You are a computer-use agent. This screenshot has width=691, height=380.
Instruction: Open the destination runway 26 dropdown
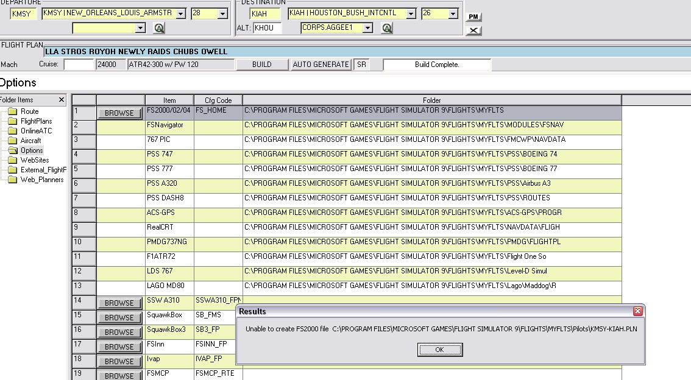tap(453, 13)
